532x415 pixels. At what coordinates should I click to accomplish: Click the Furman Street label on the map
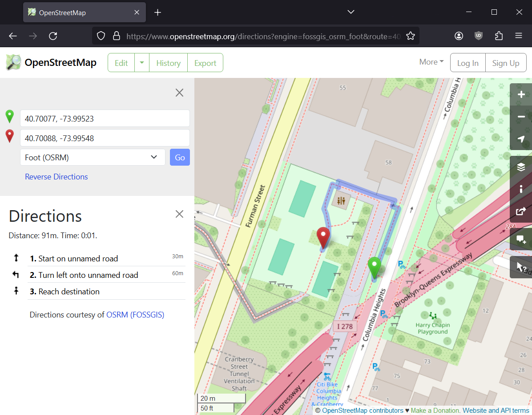pos(255,206)
